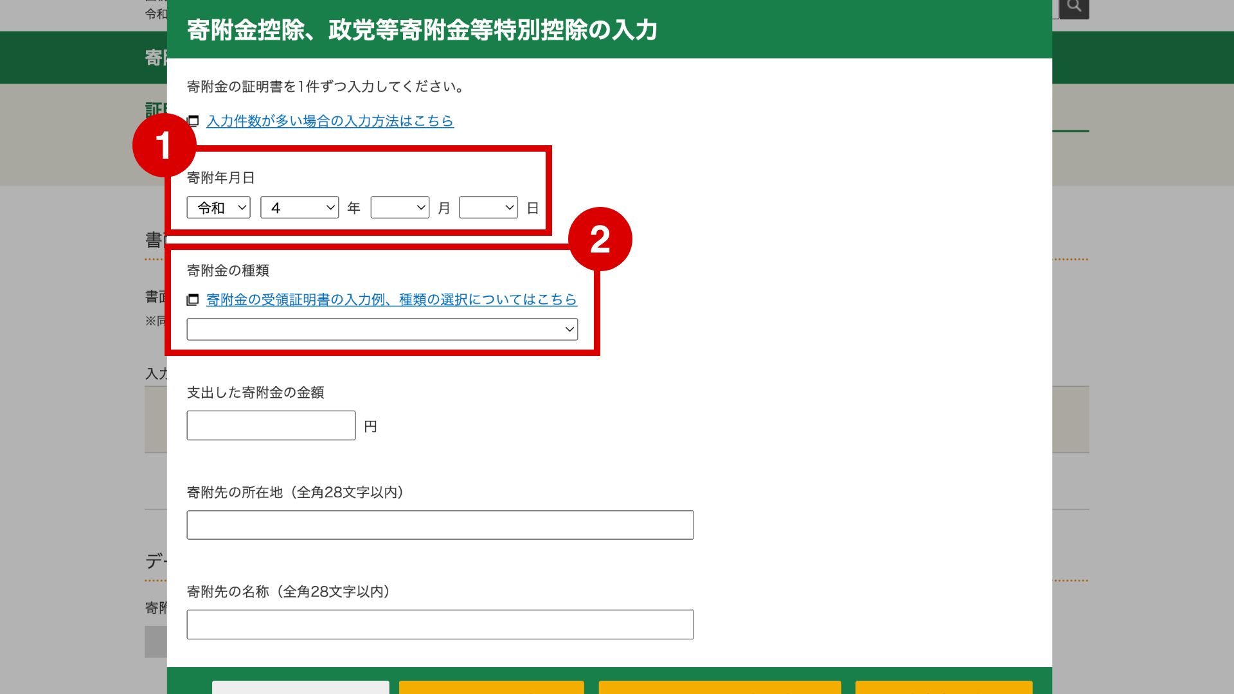Click the red number 1 badge
The height and width of the screenshot is (694, 1234).
point(164,145)
